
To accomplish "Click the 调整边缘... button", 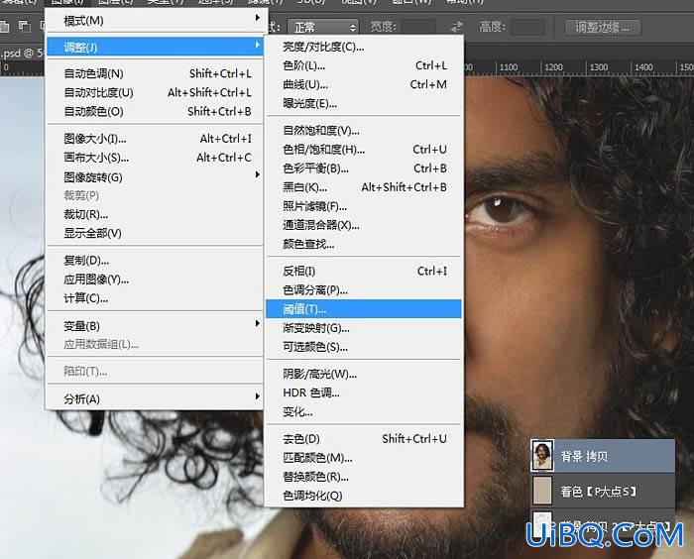I will click(603, 27).
